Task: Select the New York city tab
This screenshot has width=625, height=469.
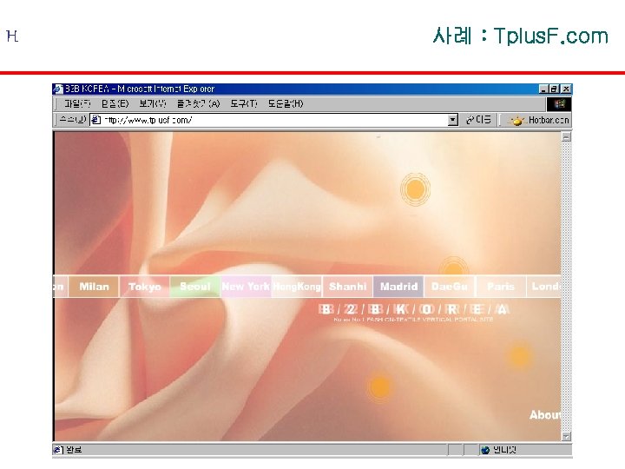Action: [246, 287]
